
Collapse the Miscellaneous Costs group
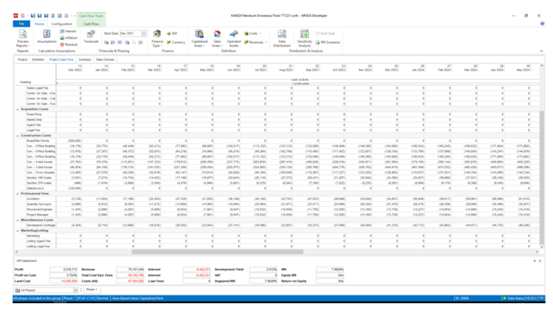(x=18, y=220)
